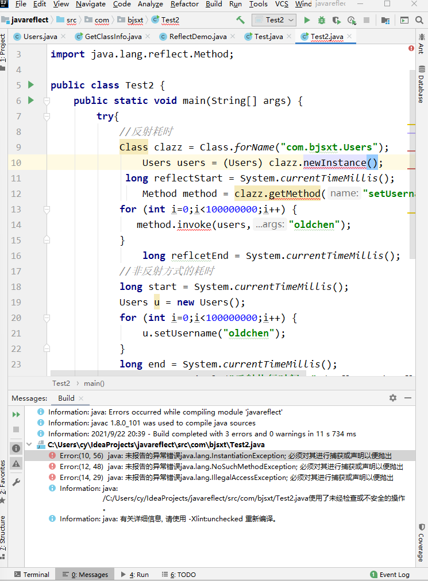Click the Search Everywhere magnifier icon
The height and width of the screenshot is (581, 428).
click(x=419, y=20)
